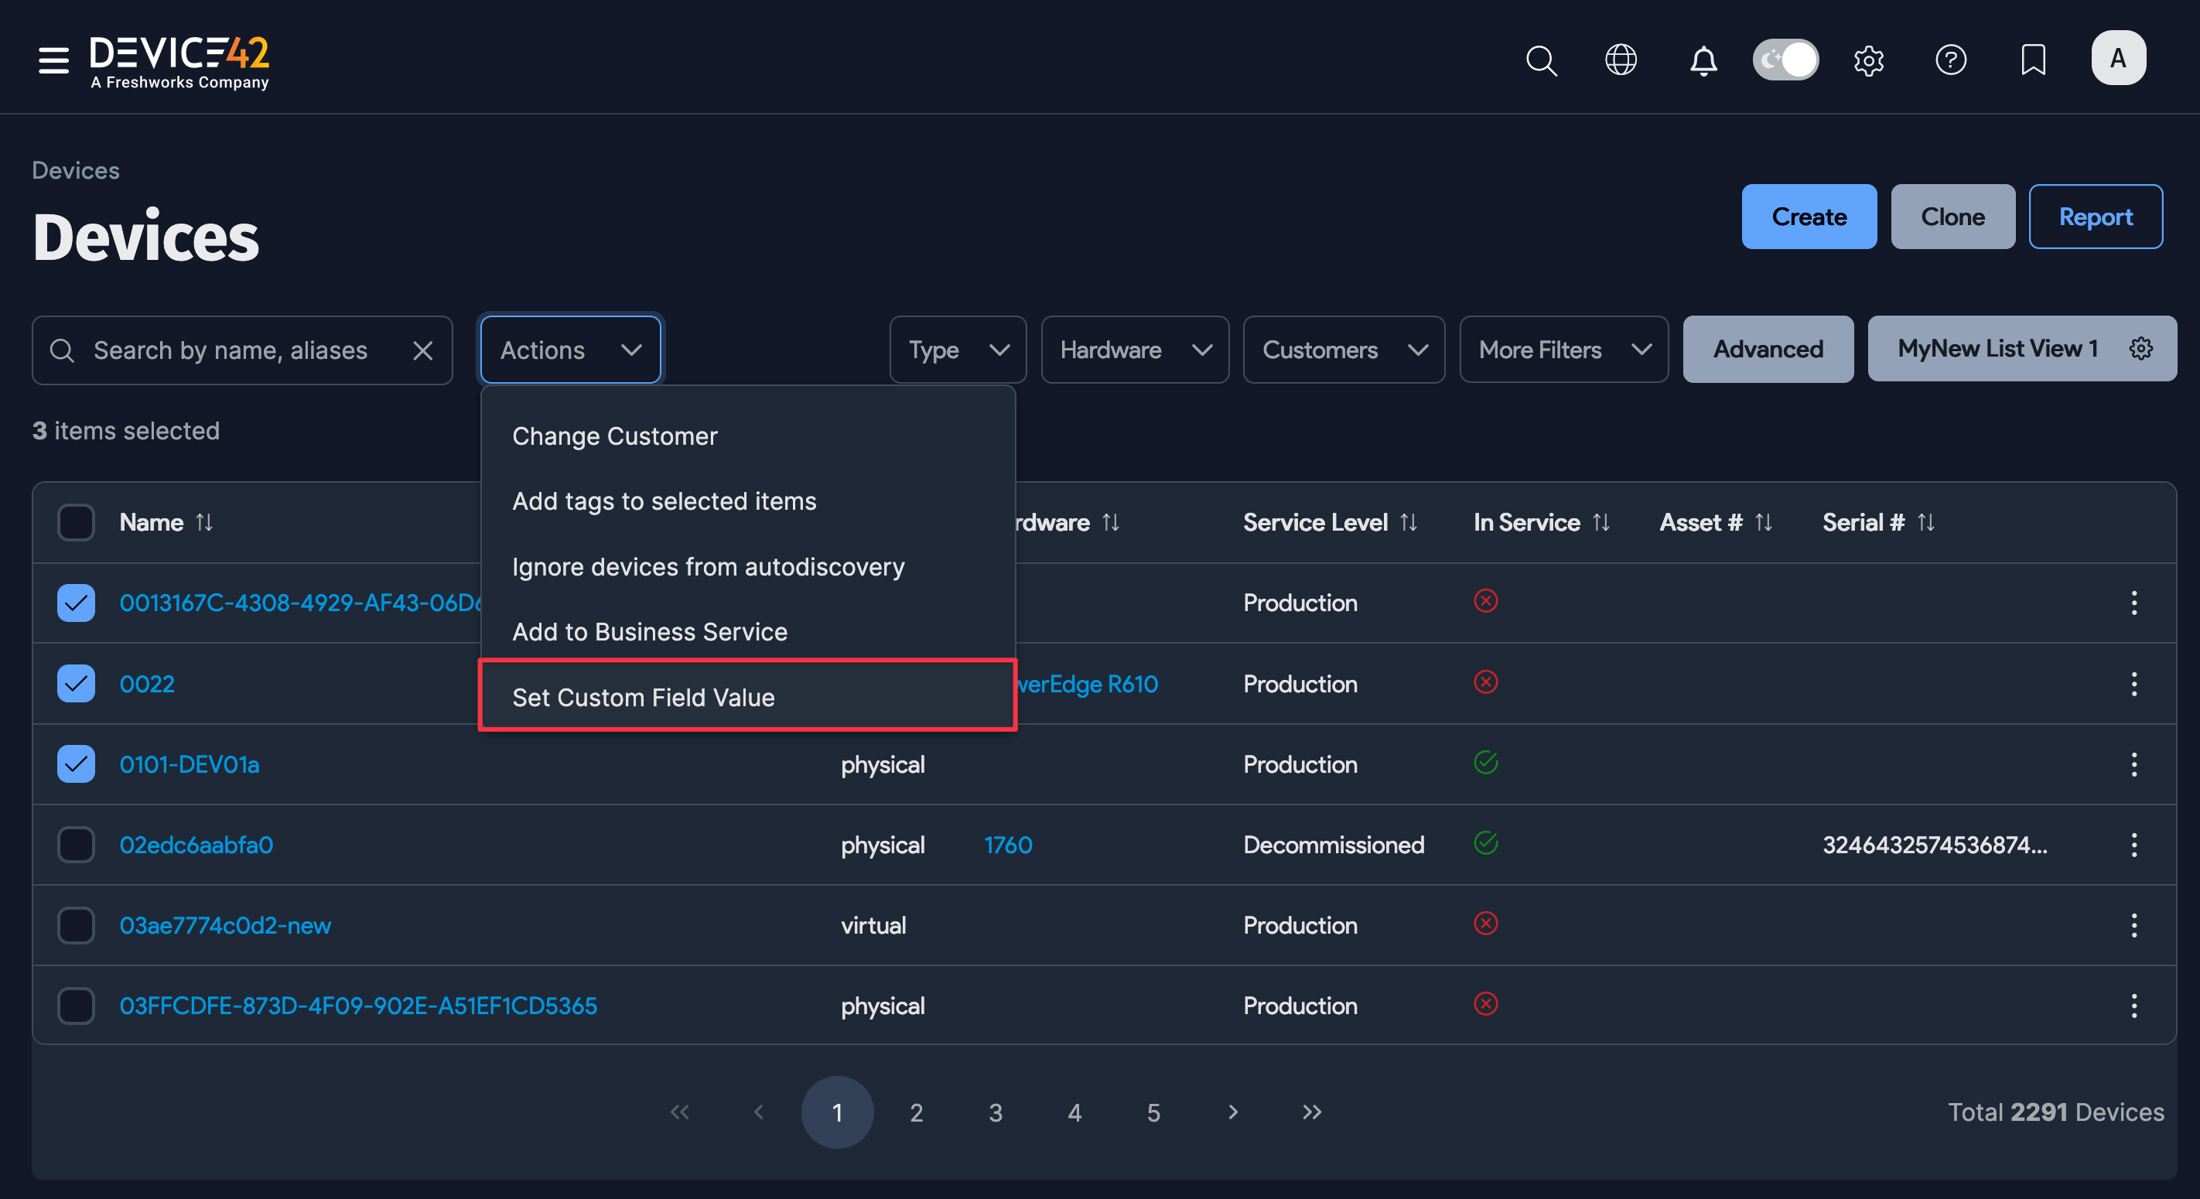2200x1199 pixels.
Task: Open the settings gear in the top bar
Action: coord(1870,60)
